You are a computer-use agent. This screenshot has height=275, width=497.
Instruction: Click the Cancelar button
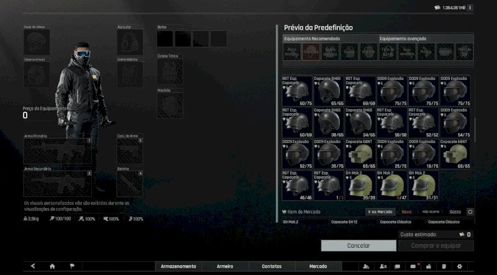(358, 246)
